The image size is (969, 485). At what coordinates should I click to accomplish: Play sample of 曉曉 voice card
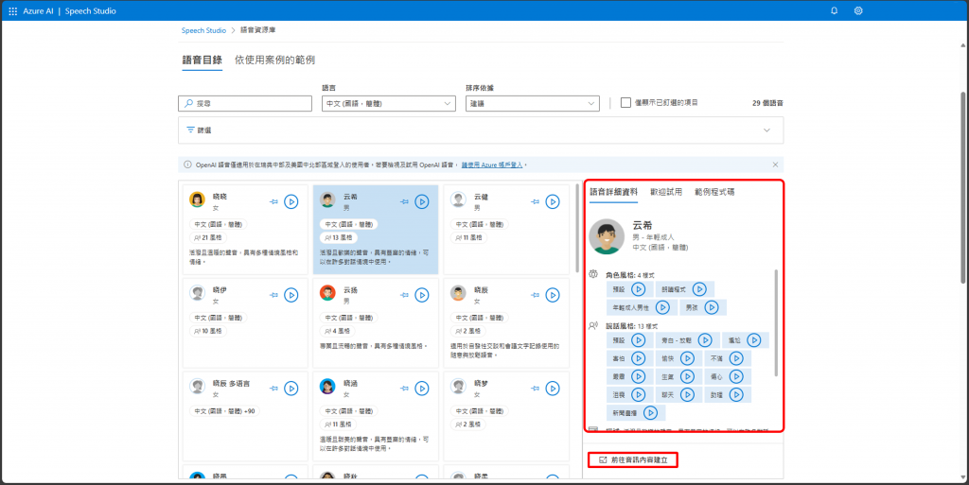pyautogui.click(x=291, y=201)
